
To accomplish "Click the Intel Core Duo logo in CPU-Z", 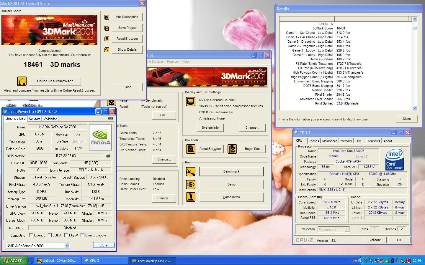I will click(x=394, y=159).
